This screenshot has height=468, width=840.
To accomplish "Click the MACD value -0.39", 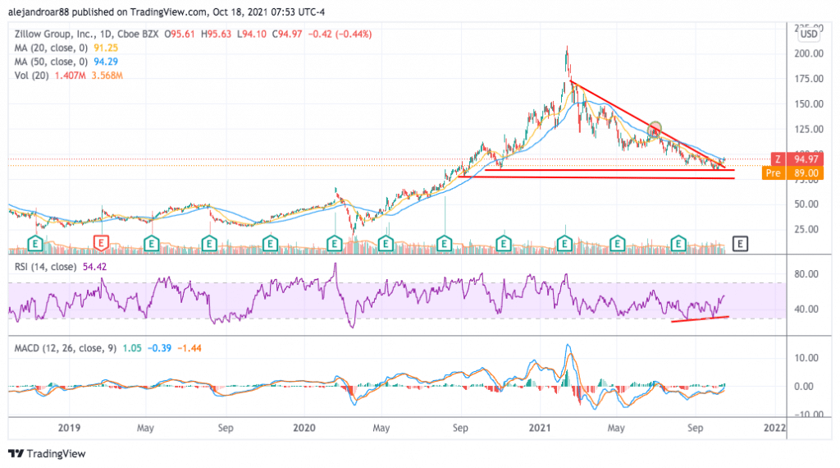I will (x=159, y=348).
